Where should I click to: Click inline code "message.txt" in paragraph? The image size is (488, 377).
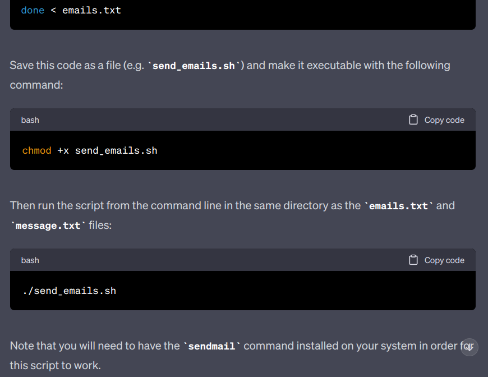(x=48, y=226)
